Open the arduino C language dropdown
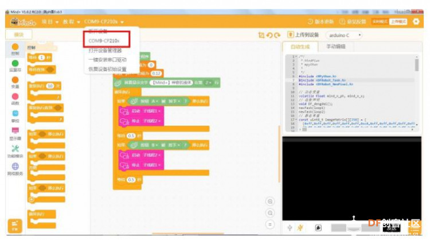This screenshot has height=240, width=430. click(x=345, y=35)
